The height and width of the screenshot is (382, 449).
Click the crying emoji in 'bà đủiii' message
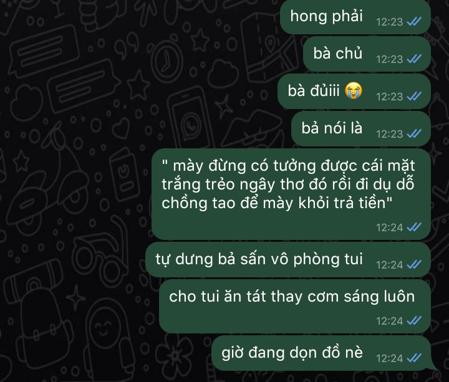(354, 90)
